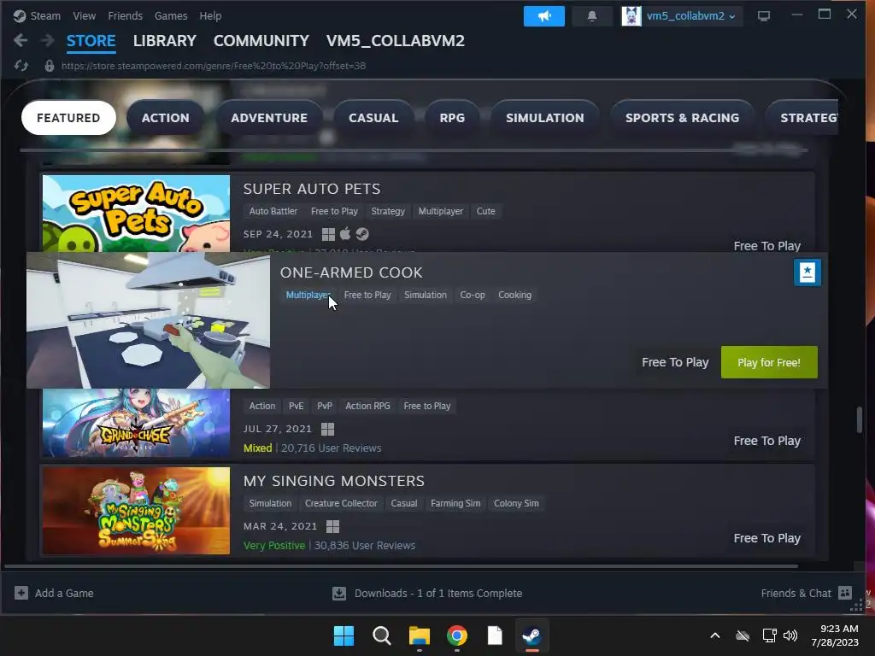This screenshot has width=875, height=656.
Task: Click the Windows icon beside MAR 24, 2021
Action: click(332, 526)
